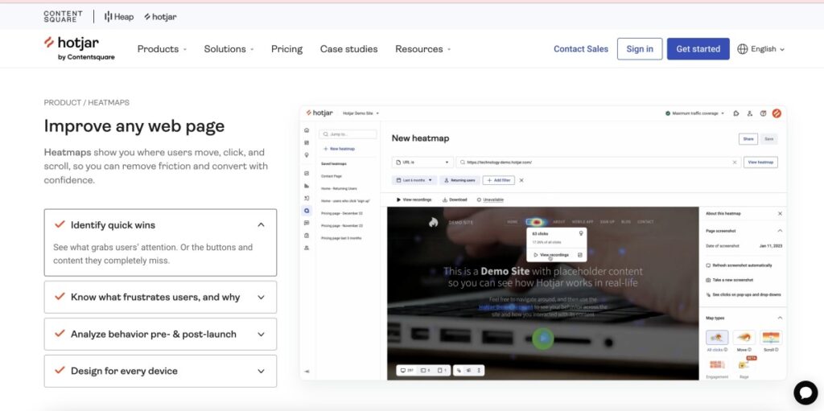The image size is (824, 411).
Task: Click the Get started button
Action: tap(698, 49)
